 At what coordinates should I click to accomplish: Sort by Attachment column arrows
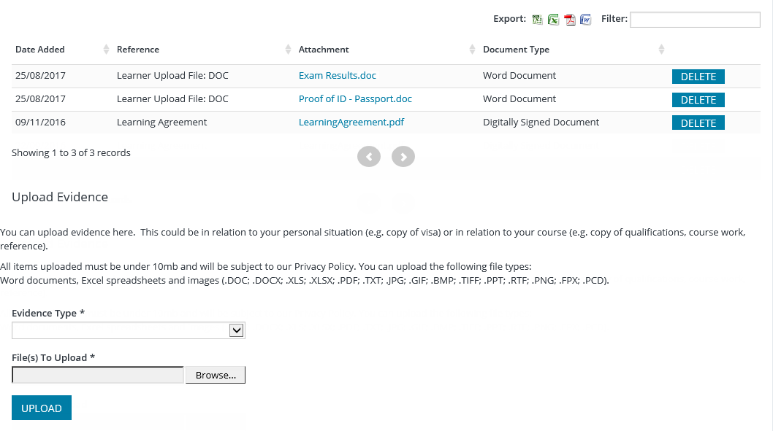472,50
